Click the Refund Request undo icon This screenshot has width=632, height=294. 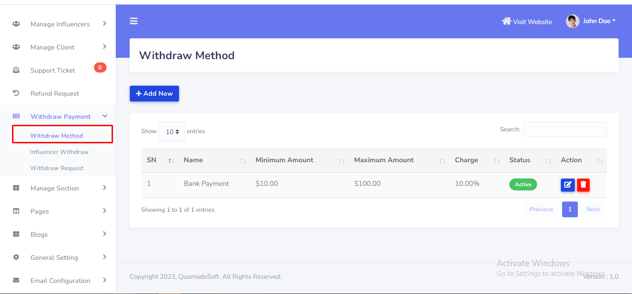click(16, 93)
